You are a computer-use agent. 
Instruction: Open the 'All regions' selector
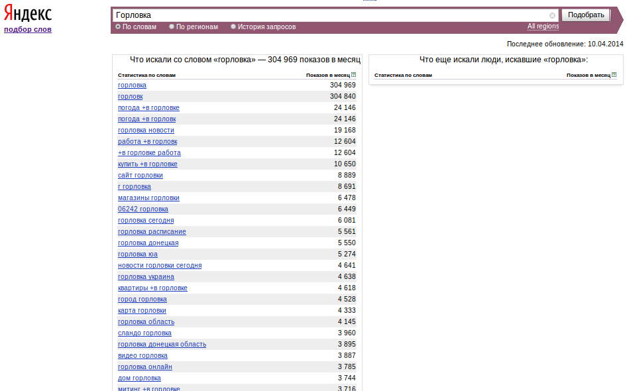543,26
